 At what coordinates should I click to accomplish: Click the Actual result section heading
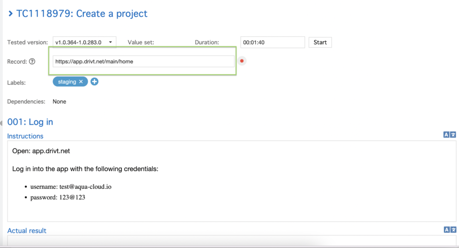(27, 231)
